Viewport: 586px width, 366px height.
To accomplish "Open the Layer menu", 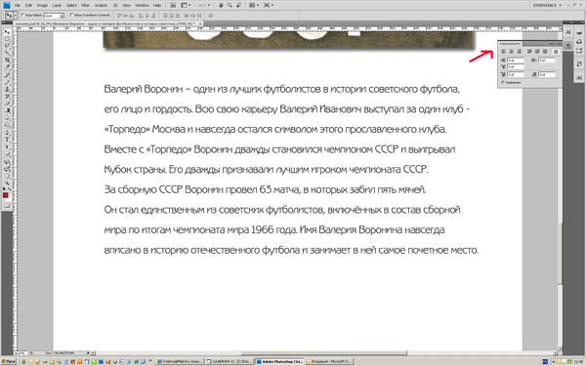I will tap(57, 5).
